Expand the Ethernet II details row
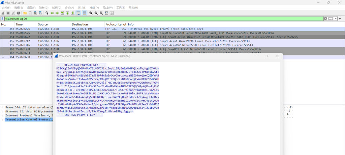Image resolution: width=345 pixels, height=155 pixels. (3, 111)
